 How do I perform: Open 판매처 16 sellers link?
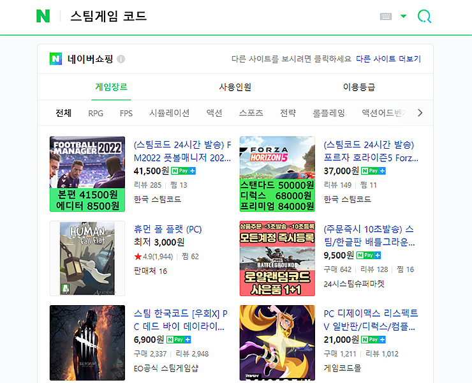pos(151,271)
